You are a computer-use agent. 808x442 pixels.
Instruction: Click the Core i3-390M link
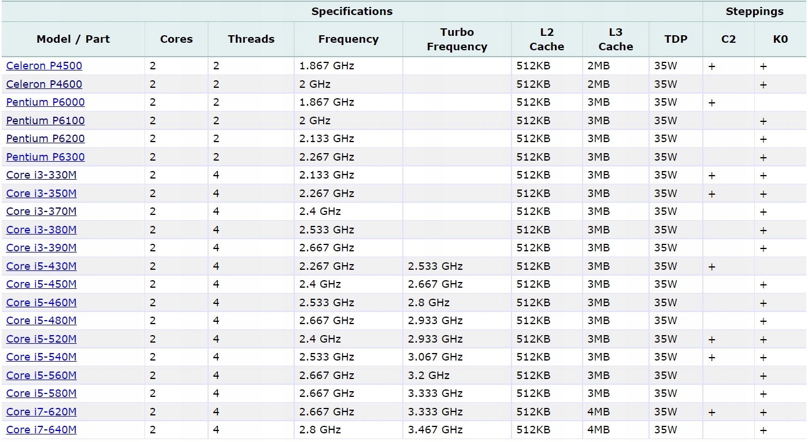[41, 248]
